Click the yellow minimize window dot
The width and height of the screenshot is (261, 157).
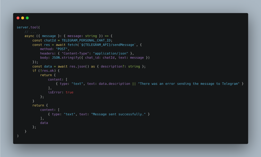tap(23, 18)
